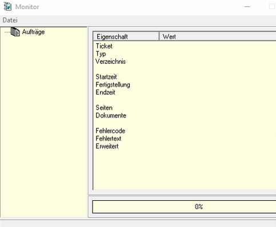Select the Verzeichnis property row
The width and height of the screenshot is (276, 227).
tap(111, 62)
